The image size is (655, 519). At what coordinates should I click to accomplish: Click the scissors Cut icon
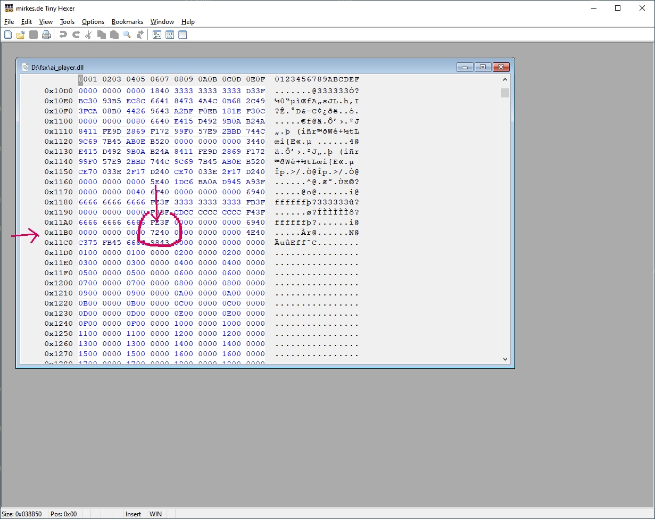click(x=88, y=35)
